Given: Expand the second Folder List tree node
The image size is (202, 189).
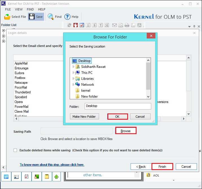Looking at the screenshot, I should [3, 36].
